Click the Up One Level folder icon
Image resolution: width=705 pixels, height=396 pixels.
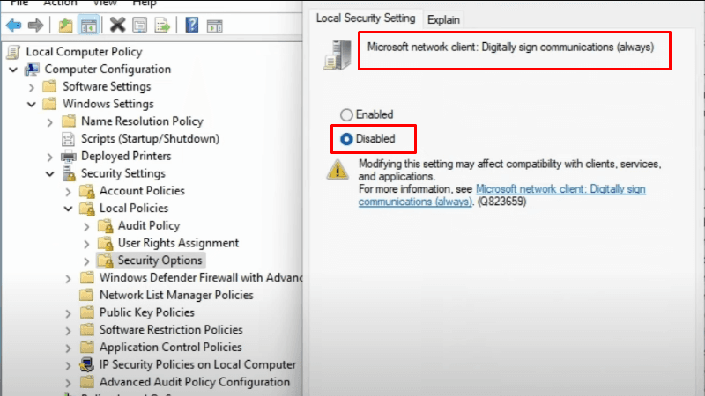click(x=65, y=24)
